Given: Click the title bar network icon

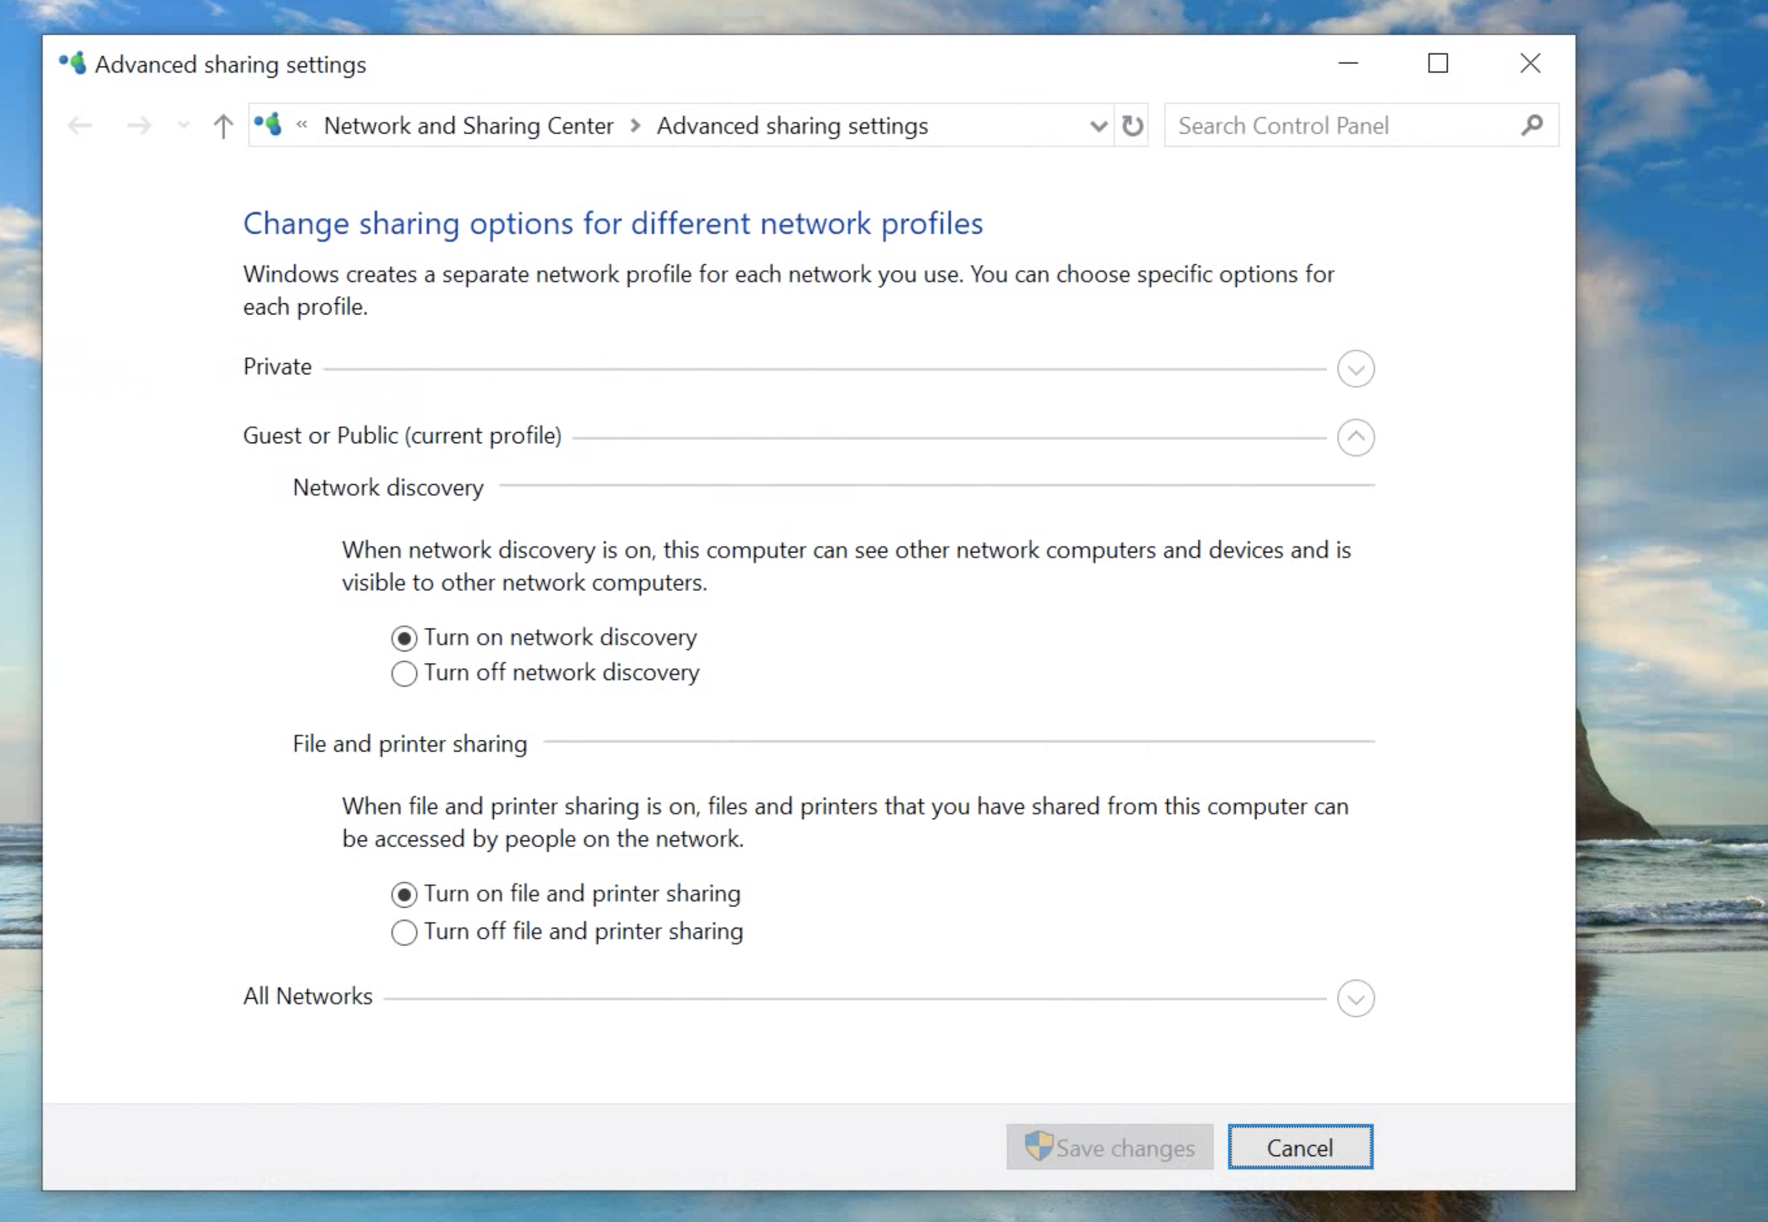Looking at the screenshot, I should (x=73, y=63).
